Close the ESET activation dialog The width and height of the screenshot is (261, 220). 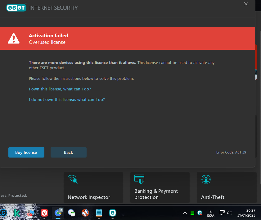tap(246, 4)
